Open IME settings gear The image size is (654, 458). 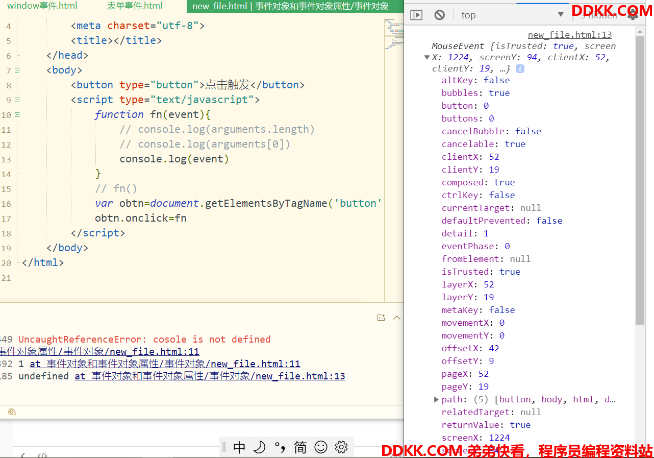tap(341, 447)
